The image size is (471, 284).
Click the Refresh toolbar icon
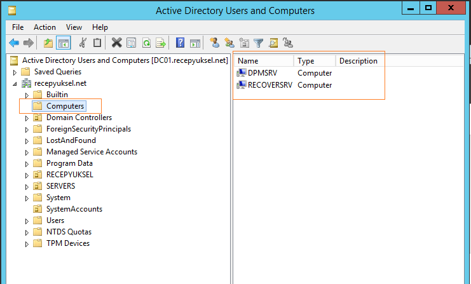tap(146, 43)
